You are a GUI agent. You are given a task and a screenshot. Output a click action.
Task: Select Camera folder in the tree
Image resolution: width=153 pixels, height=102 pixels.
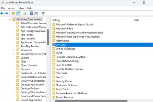[25, 58]
